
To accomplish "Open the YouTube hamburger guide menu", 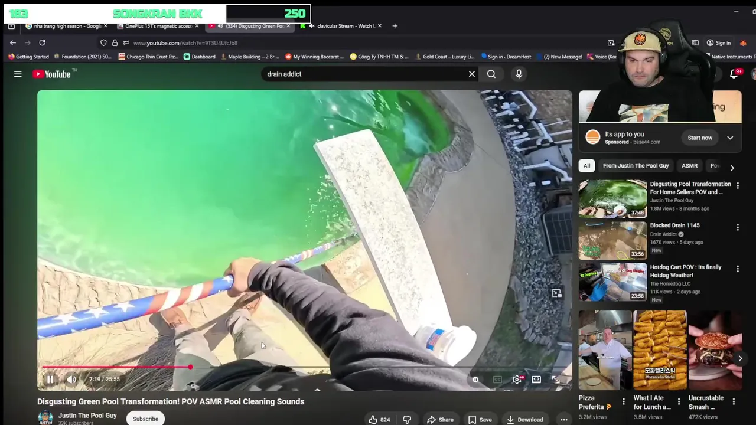I will point(18,74).
